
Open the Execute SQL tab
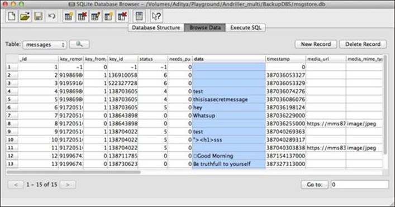coord(246,28)
